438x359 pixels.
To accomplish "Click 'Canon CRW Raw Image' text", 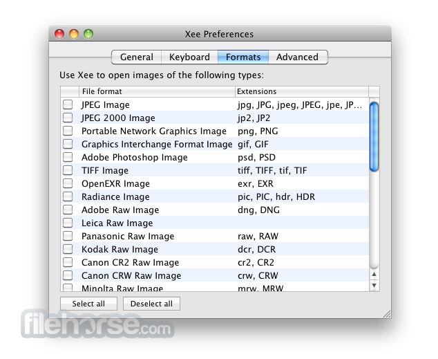I will tap(131, 276).
